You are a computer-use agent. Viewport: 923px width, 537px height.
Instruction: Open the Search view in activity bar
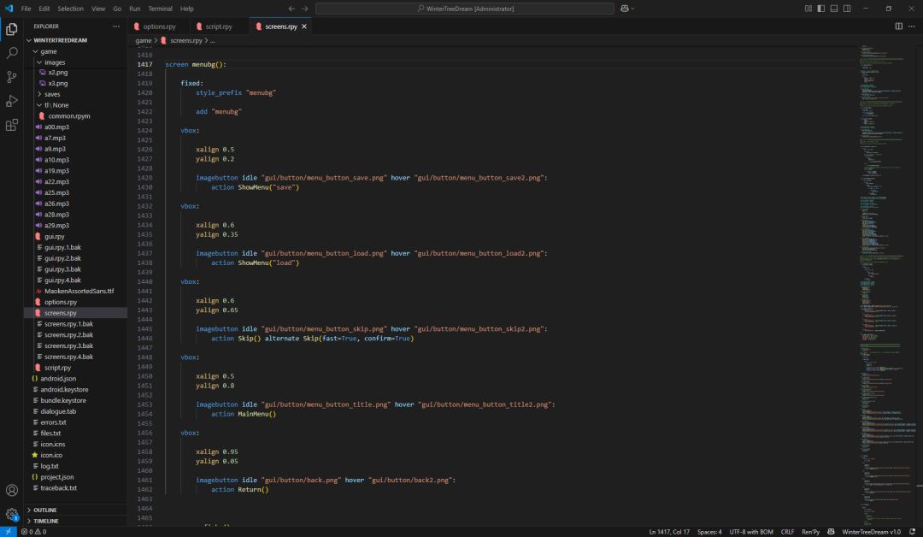click(12, 53)
